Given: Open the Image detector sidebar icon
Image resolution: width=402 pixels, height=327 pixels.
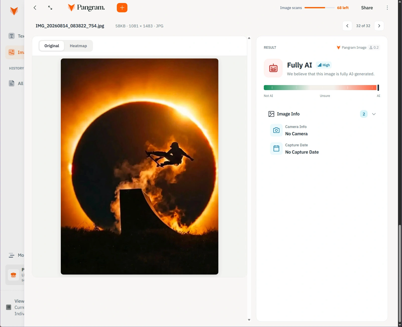Looking at the screenshot, I should 12,52.
